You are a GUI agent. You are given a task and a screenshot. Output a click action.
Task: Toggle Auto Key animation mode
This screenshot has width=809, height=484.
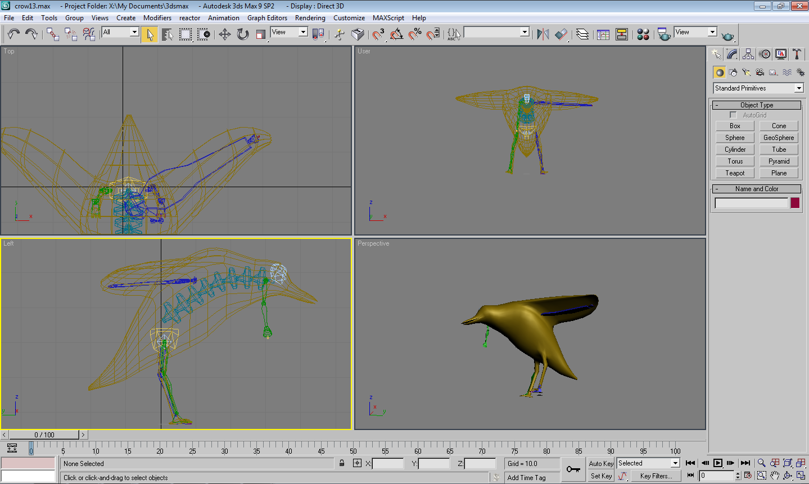click(x=601, y=464)
